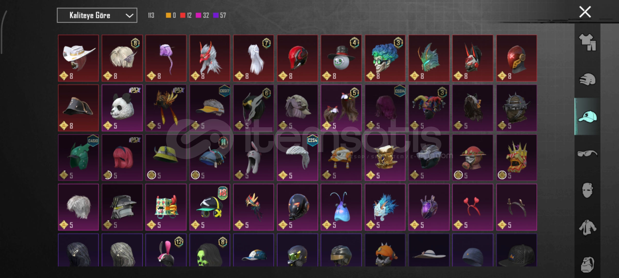Filter by the purple quality count 57
The width and height of the screenshot is (619, 278).
click(x=219, y=15)
